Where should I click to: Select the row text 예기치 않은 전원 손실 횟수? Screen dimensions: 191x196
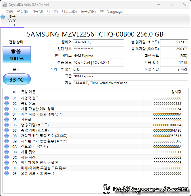[x=41, y=163]
